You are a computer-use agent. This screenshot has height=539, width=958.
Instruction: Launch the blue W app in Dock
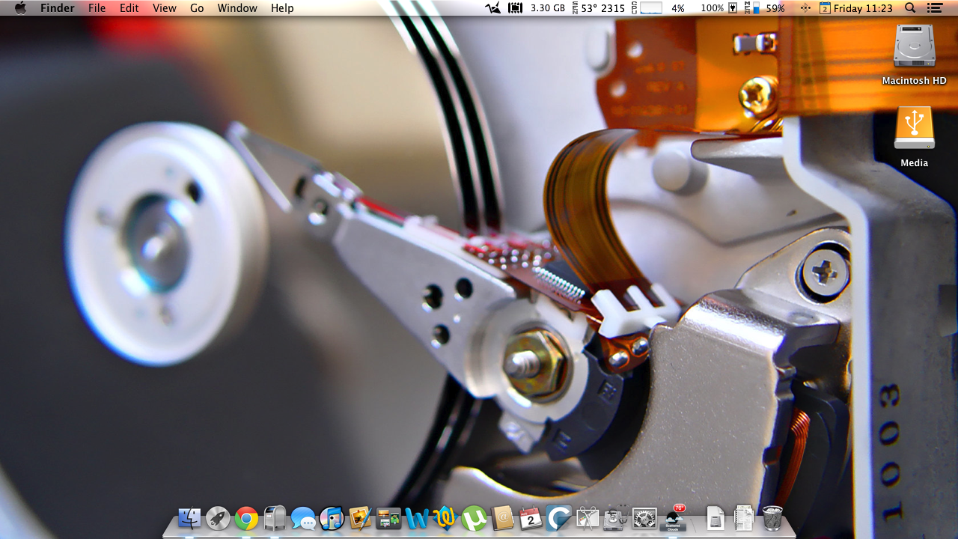[417, 518]
